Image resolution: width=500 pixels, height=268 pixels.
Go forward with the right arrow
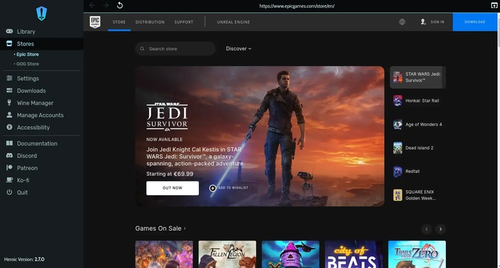(106, 5)
